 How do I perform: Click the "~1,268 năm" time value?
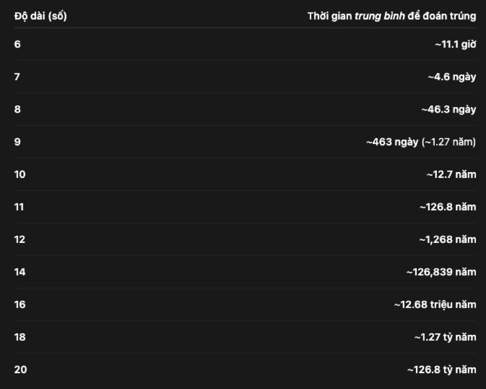448,239
